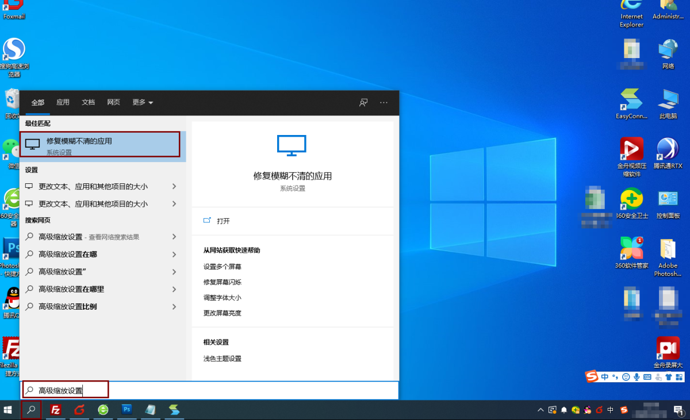Show hidden system tray icons
The width and height of the screenshot is (690, 420).
click(540, 410)
